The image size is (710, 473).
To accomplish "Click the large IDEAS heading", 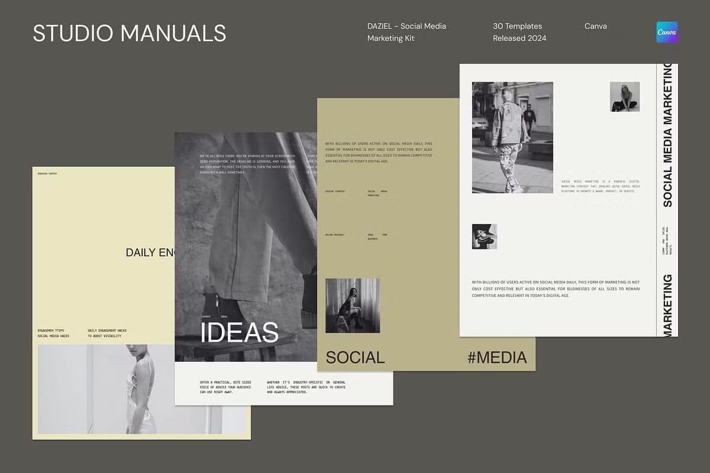I will (x=239, y=332).
